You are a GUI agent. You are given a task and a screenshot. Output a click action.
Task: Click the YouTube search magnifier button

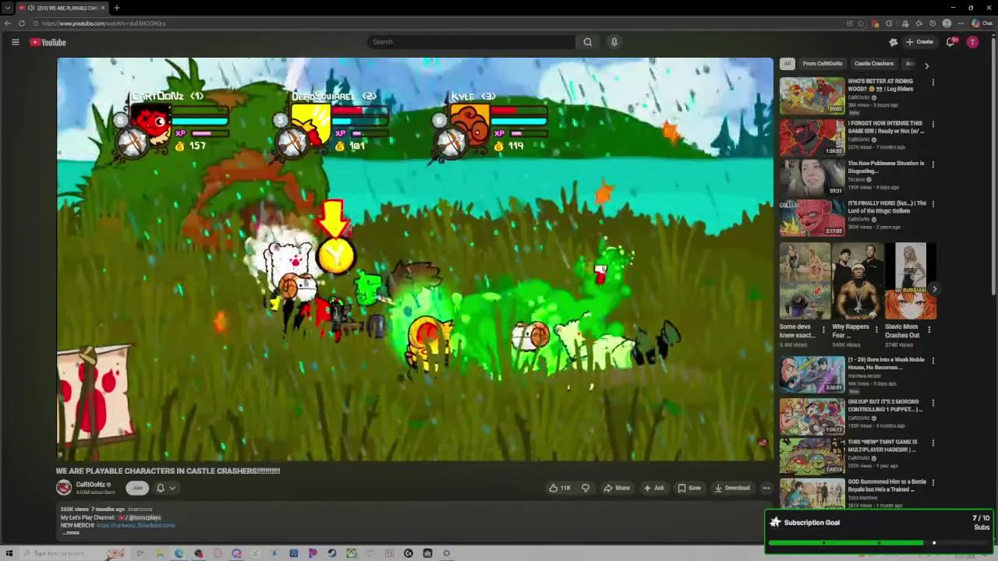[588, 42]
